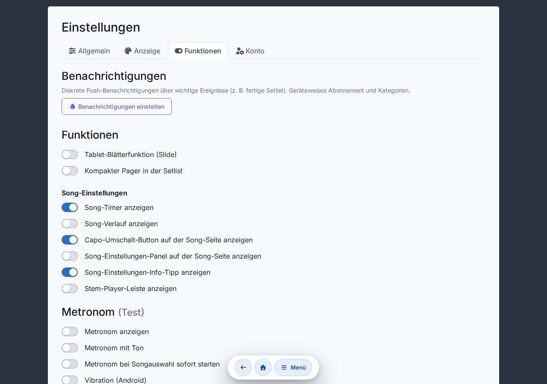Click the toggle icon on Funktionen tab
The width and height of the screenshot is (547, 384).
pyautogui.click(x=179, y=51)
